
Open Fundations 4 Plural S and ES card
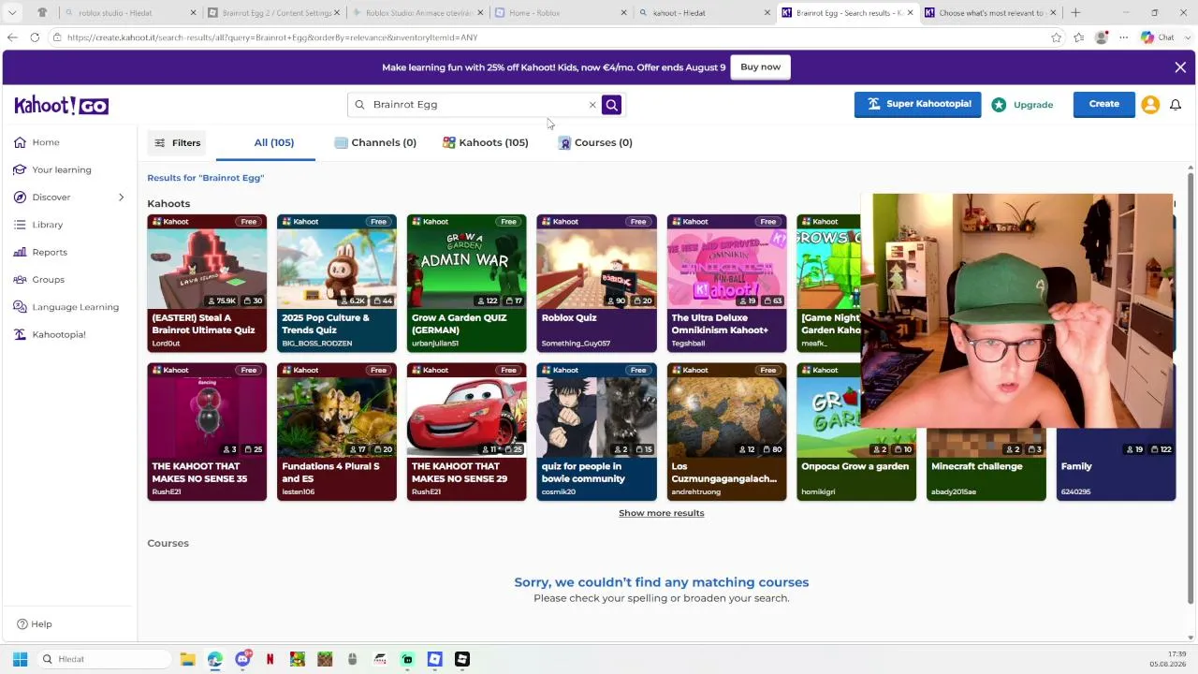point(337,432)
